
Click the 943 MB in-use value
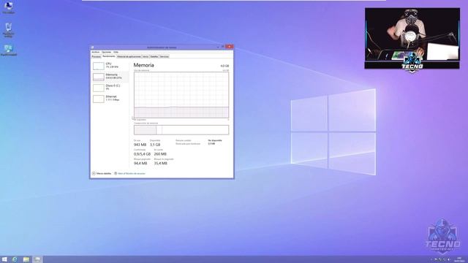pos(140,145)
